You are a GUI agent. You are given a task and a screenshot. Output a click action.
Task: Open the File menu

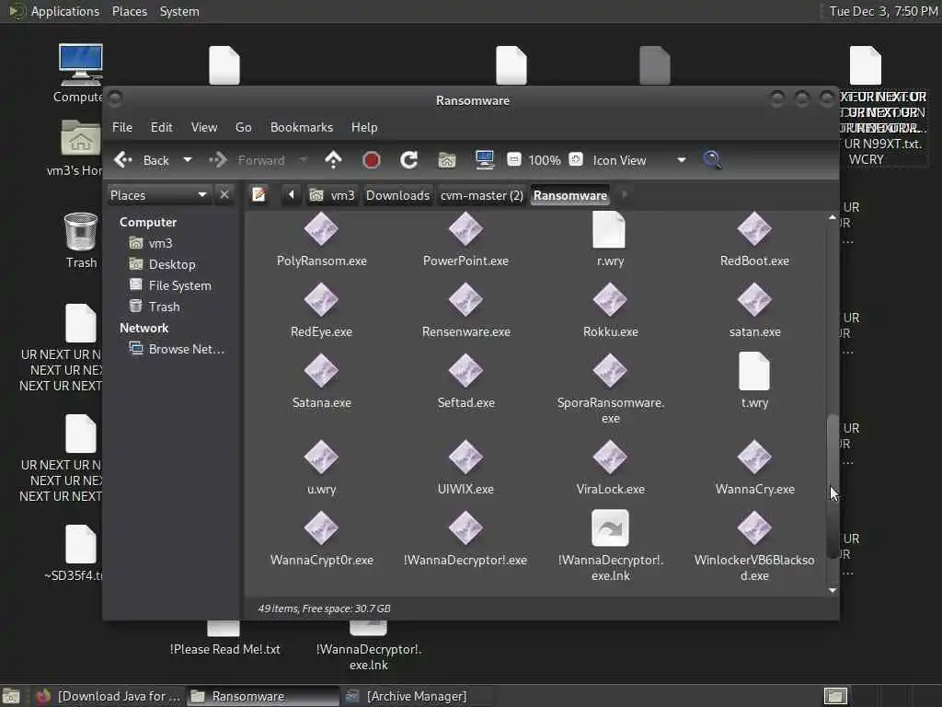[x=122, y=127]
